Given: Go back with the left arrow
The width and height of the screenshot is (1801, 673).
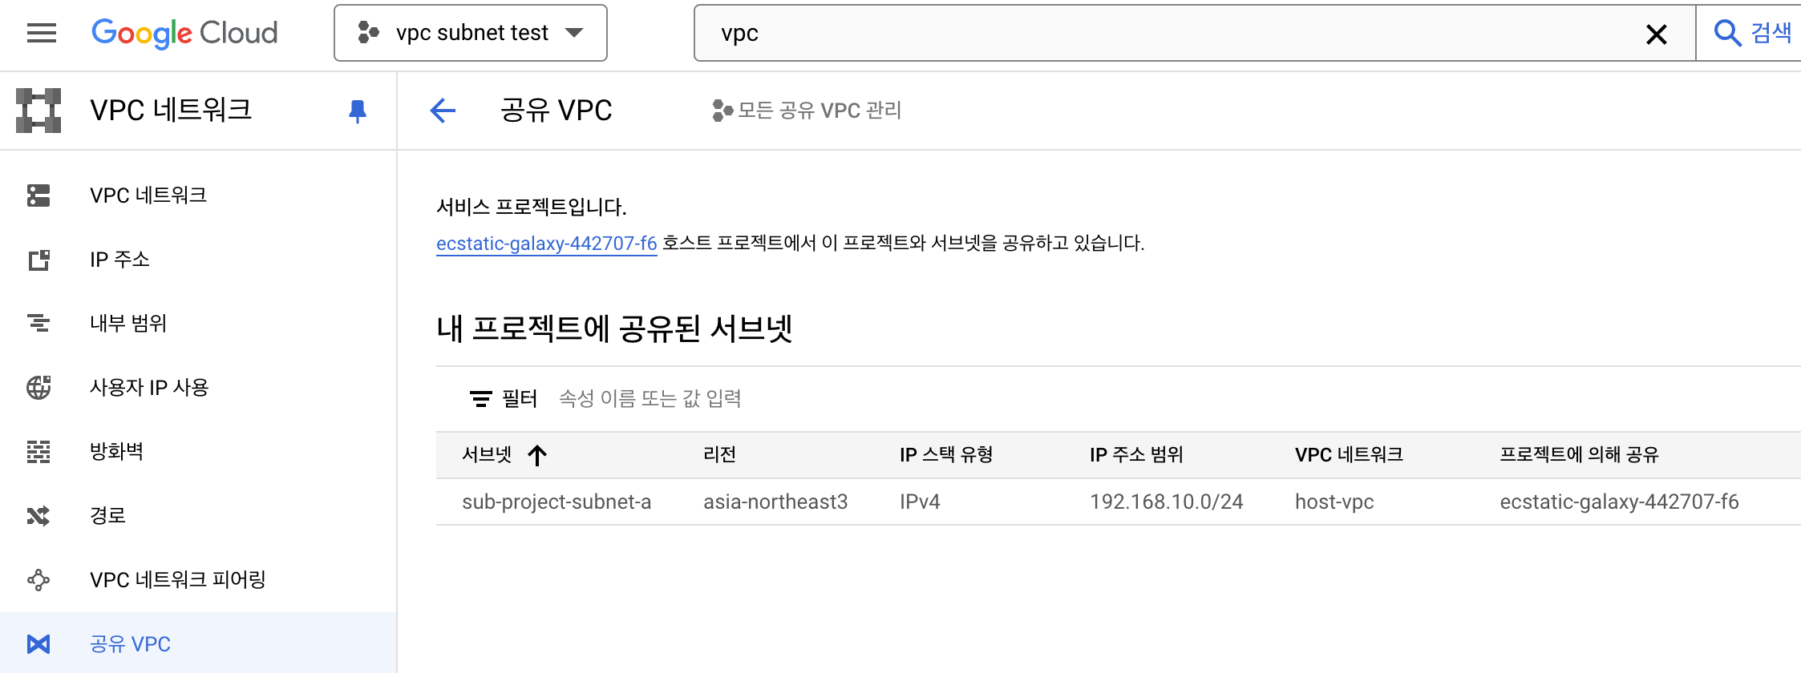Looking at the screenshot, I should click(443, 111).
